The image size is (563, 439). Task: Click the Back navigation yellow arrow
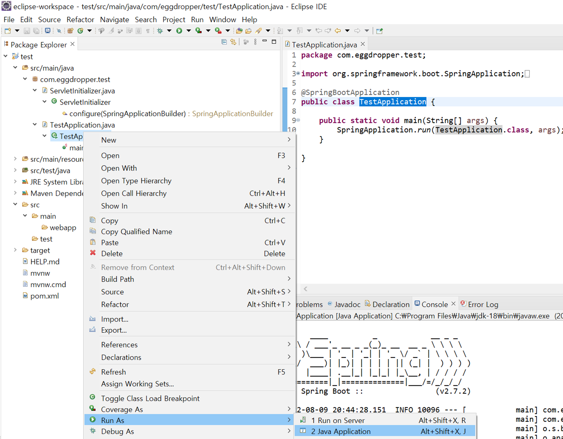coord(338,31)
